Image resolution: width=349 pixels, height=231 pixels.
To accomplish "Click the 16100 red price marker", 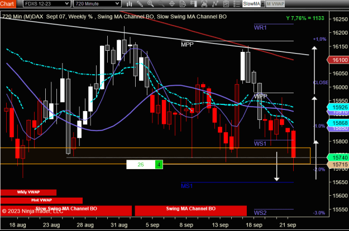I will tap(338, 60).
